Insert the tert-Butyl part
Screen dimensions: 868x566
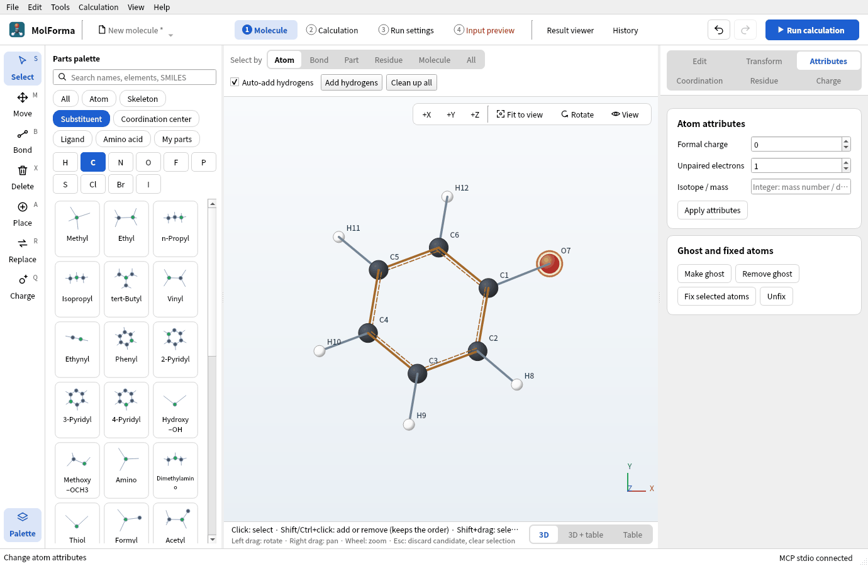point(126,289)
